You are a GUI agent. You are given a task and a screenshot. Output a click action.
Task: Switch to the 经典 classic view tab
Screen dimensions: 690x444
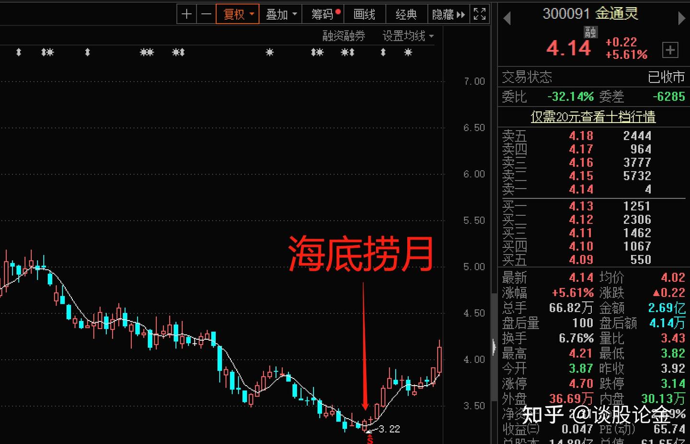[x=406, y=14]
